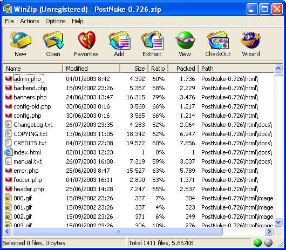Click the 002.gif image icon
The image size is (286, 250).
point(9,217)
